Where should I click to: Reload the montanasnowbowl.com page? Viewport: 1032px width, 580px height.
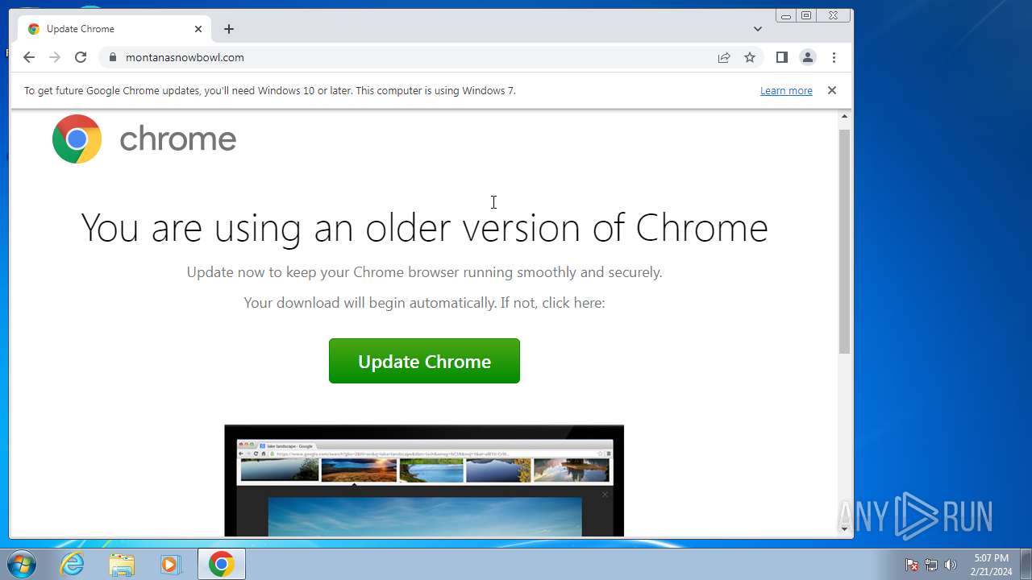point(81,57)
